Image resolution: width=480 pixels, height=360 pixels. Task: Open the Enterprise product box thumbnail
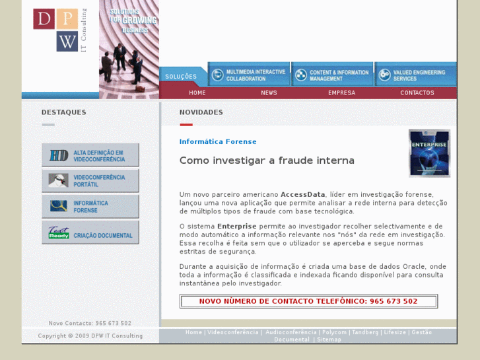tap(429, 153)
